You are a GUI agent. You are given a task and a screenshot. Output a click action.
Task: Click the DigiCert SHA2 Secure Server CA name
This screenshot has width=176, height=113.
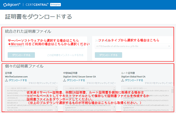click(79, 77)
